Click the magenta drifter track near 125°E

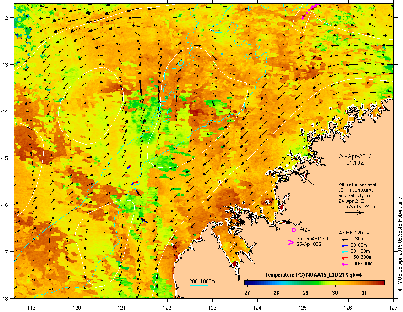point(310,11)
